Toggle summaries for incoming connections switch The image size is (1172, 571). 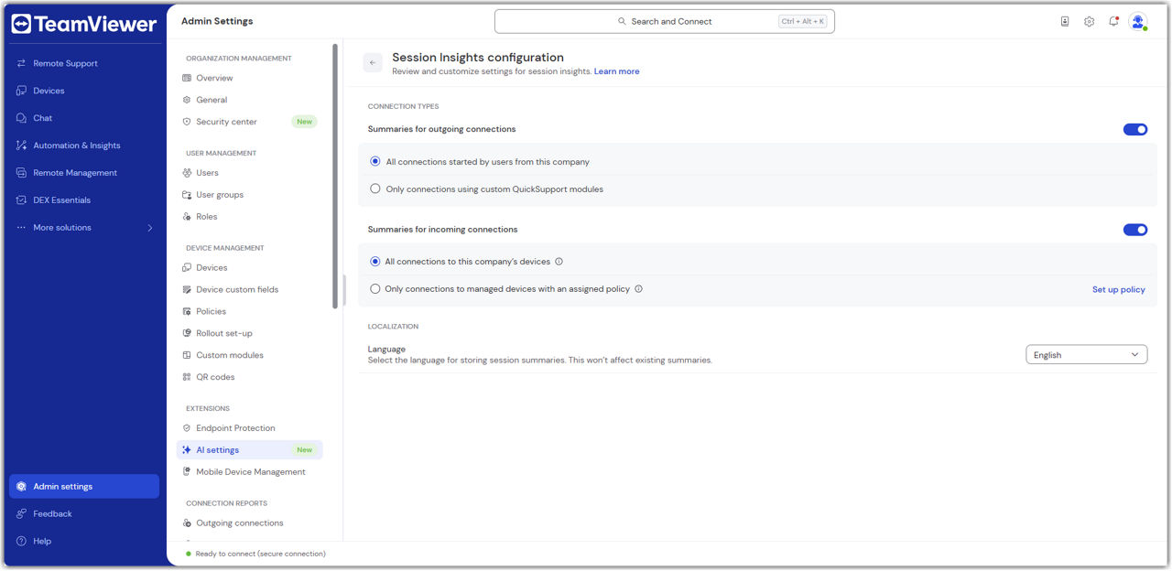[1135, 230]
